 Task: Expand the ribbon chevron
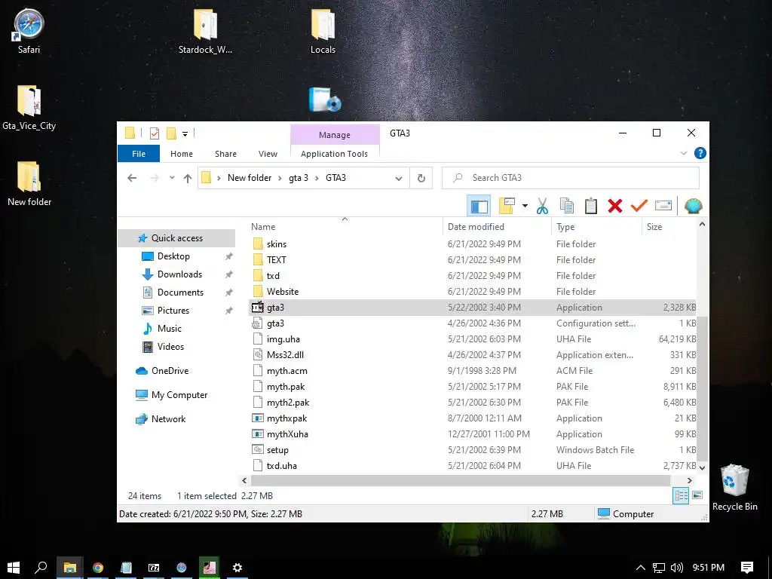click(x=683, y=153)
